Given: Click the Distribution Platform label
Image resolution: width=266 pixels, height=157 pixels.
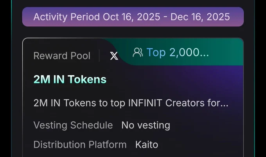Looking at the screenshot, I should point(80,144).
